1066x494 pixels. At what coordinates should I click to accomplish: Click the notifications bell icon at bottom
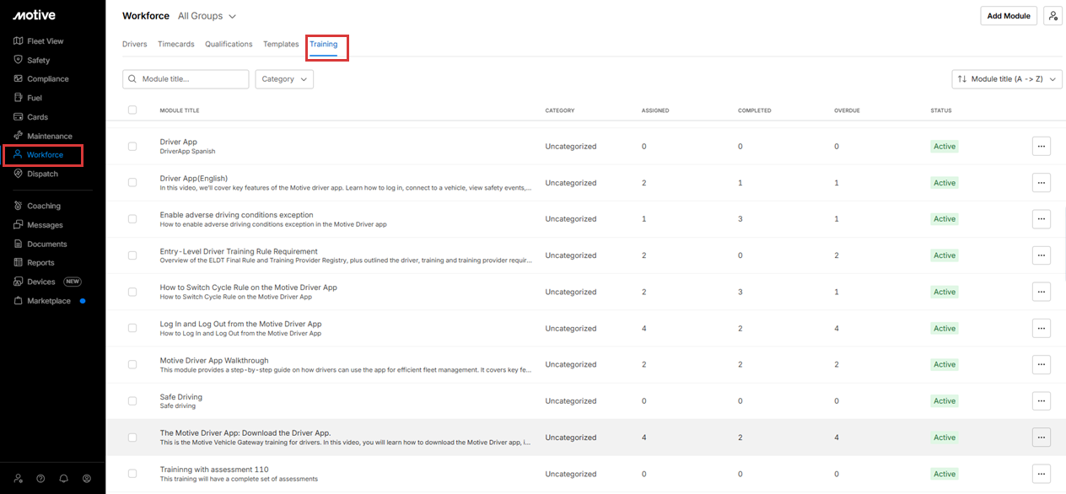(63, 478)
